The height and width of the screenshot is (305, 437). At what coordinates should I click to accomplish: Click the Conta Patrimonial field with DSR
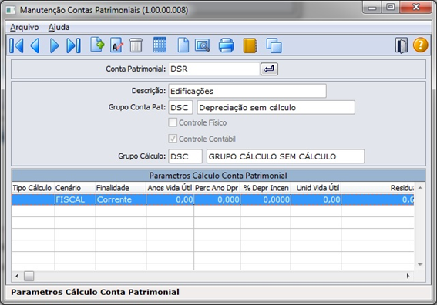[x=214, y=69]
